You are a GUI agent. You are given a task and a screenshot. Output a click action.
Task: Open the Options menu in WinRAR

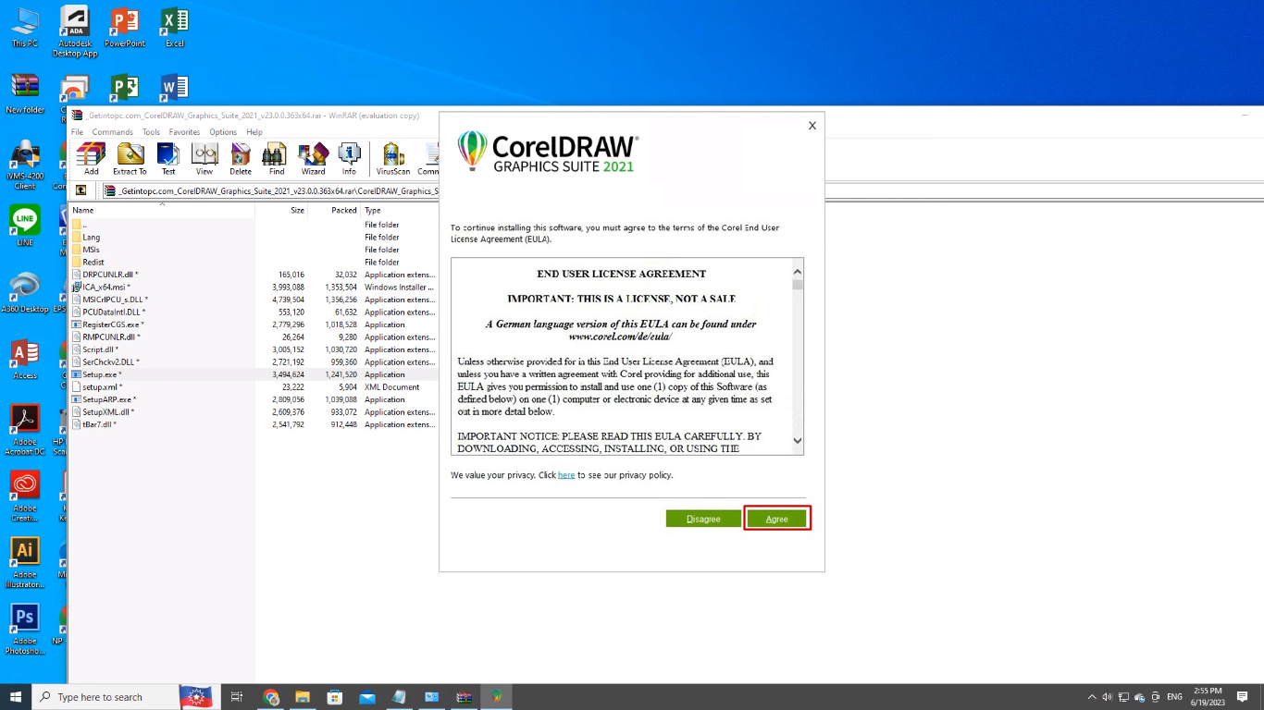pos(223,132)
